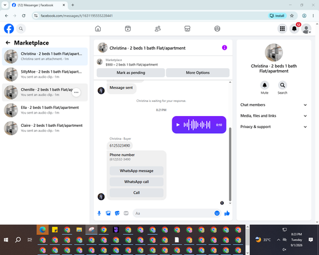
Task: Open notifications bell with badge
Action: [294, 29]
